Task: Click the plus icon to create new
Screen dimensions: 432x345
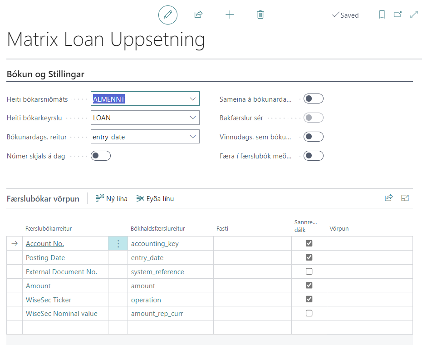Action: pos(230,15)
